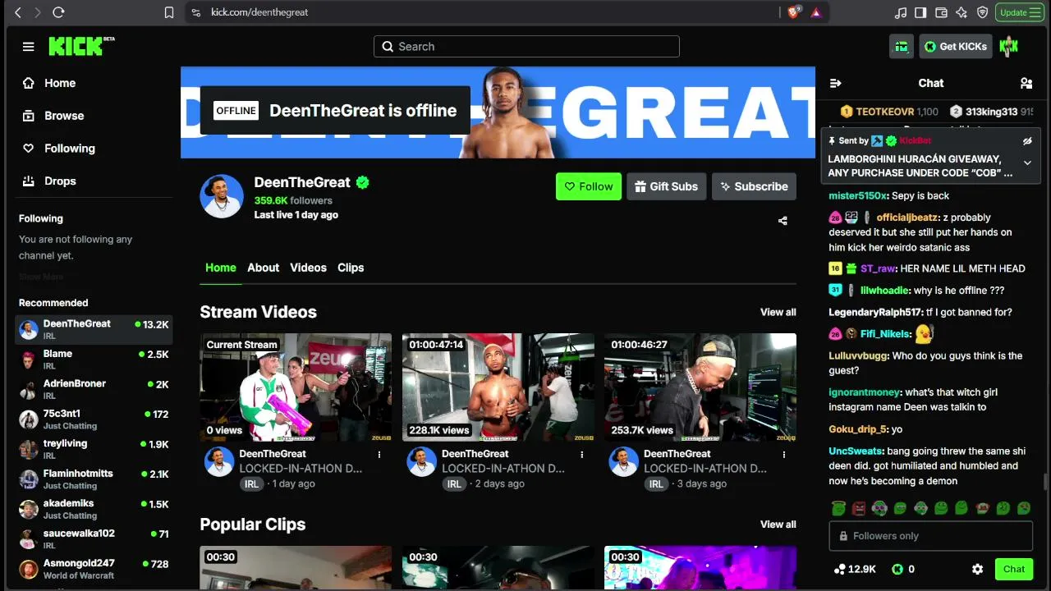This screenshot has height=591, width=1051.
Task: Select the channel Home tab
Action: pos(221,268)
